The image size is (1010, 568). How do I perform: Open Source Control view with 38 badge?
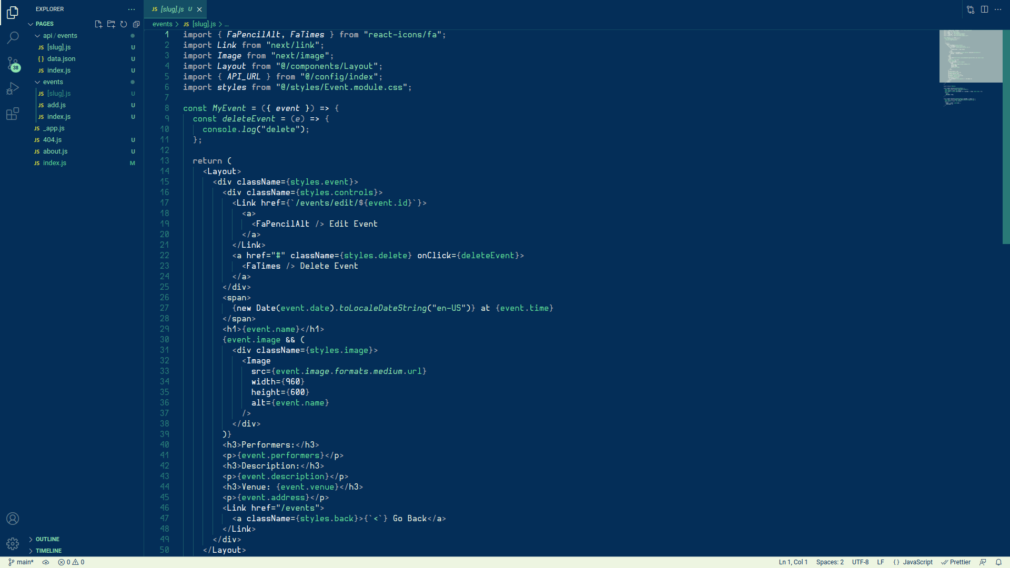[x=13, y=63]
